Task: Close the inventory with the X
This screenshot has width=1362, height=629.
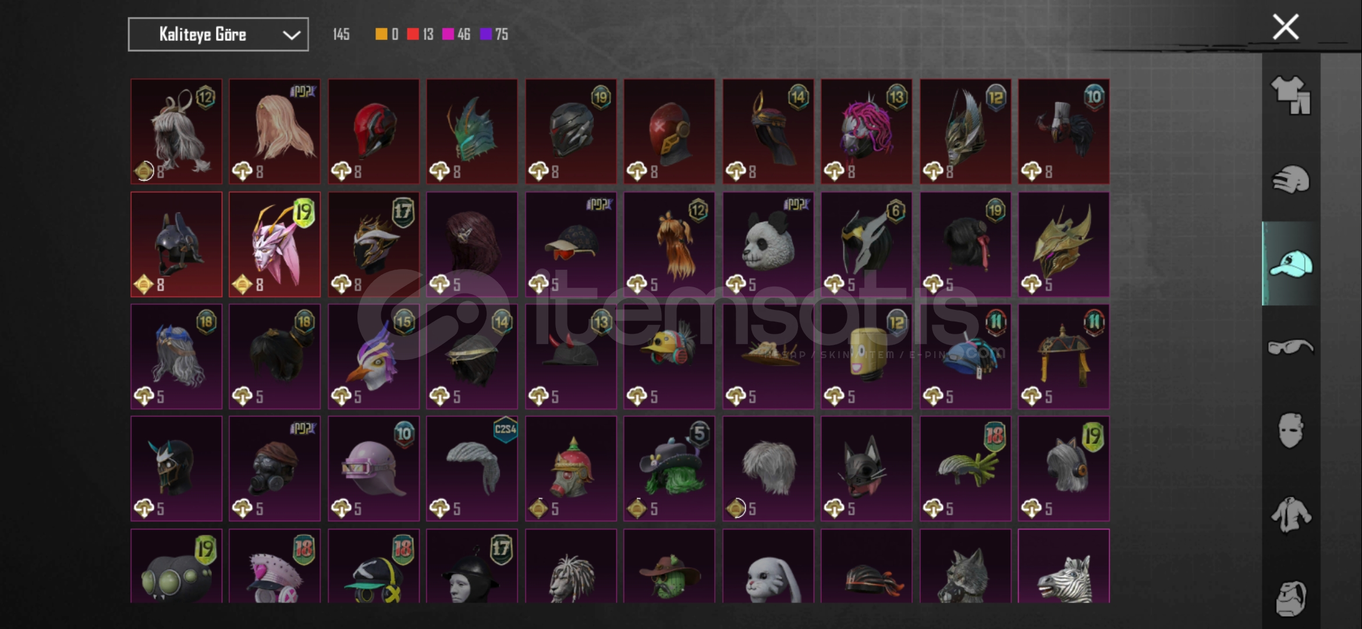Action: coord(1285,27)
